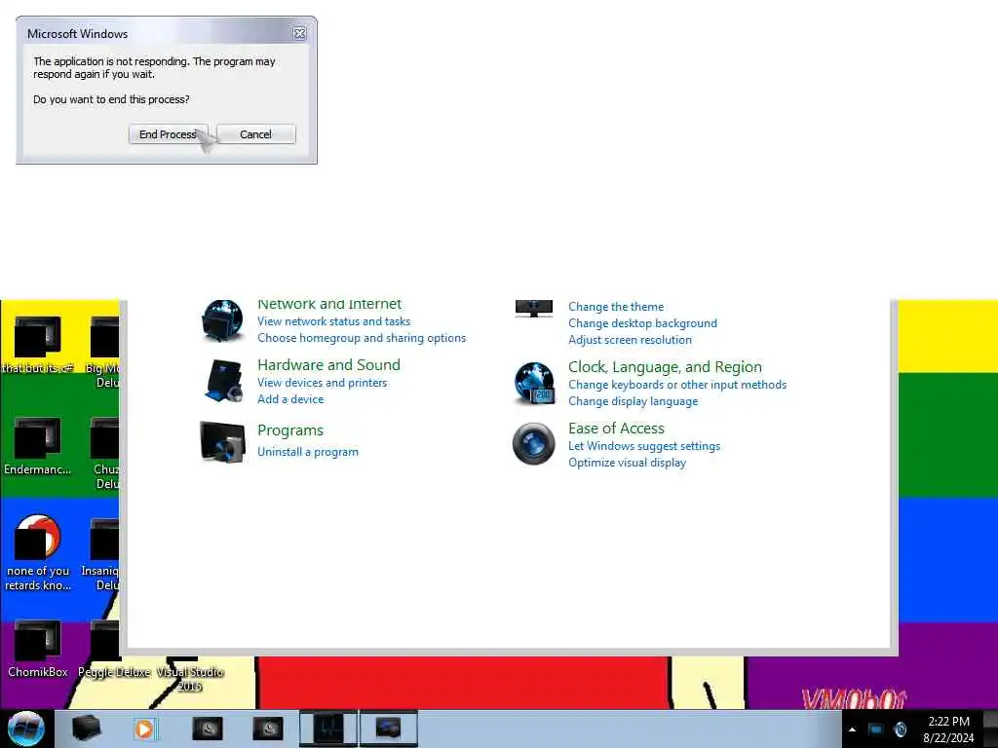Click Adjust screen resolution
Image resolution: width=998 pixels, height=748 pixels.
[x=630, y=340]
